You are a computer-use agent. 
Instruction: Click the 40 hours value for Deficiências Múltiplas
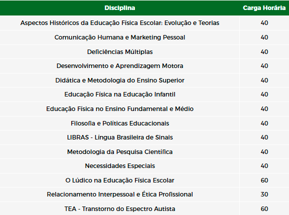[264, 52]
